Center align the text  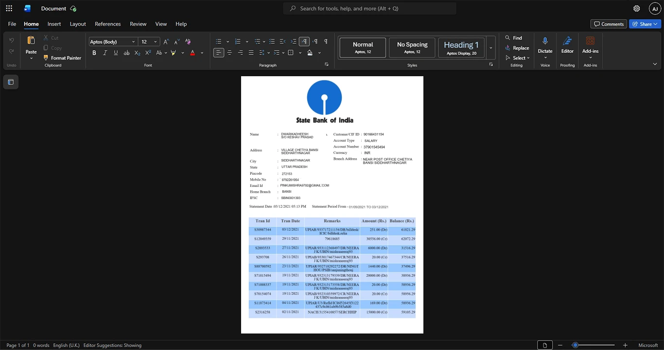point(229,52)
